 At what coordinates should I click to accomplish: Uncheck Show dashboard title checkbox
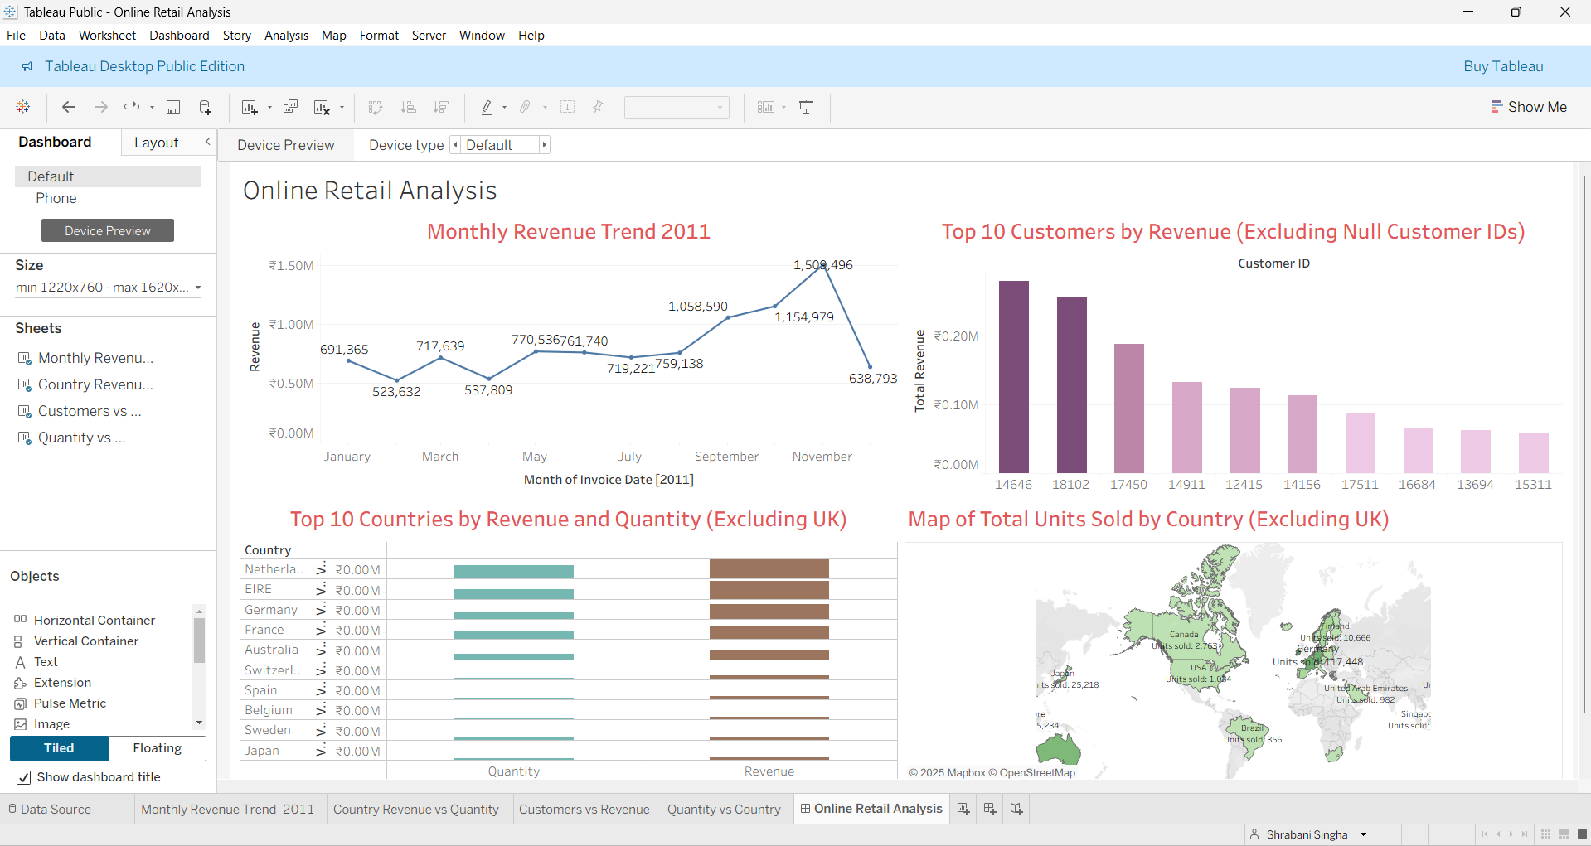tap(24, 777)
